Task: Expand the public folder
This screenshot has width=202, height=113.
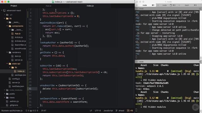Action: (x=5, y=94)
